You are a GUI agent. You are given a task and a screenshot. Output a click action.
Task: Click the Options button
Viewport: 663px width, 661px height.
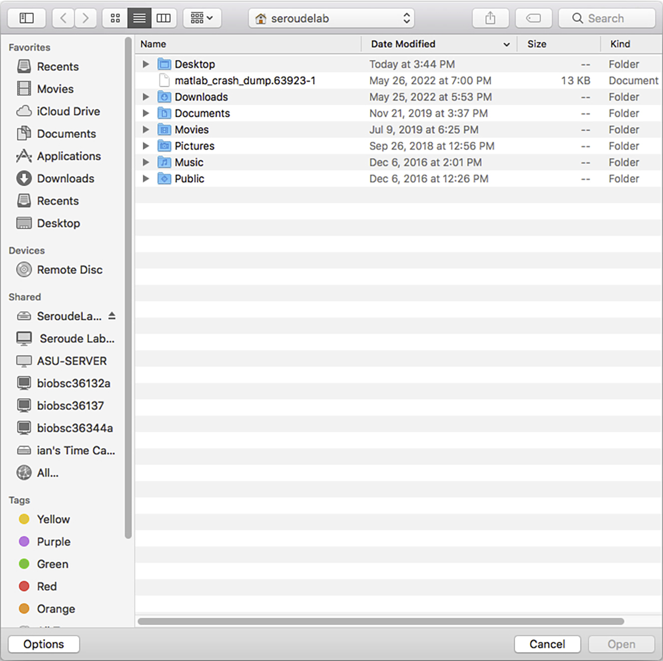44,644
